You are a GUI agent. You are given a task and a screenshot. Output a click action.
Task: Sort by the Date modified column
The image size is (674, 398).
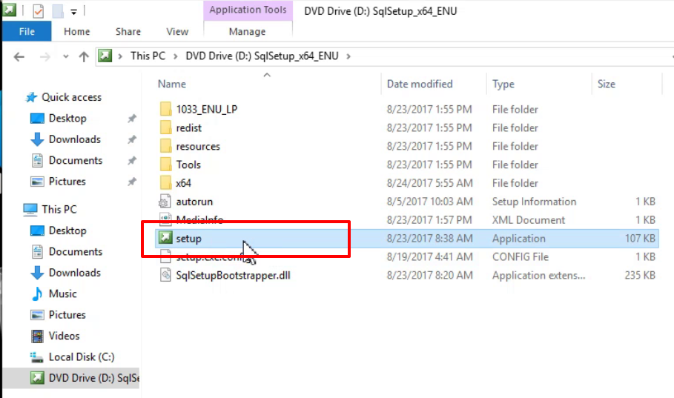click(x=420, y=84)
